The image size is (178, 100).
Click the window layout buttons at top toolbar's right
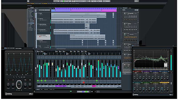[x=136, y=1]
